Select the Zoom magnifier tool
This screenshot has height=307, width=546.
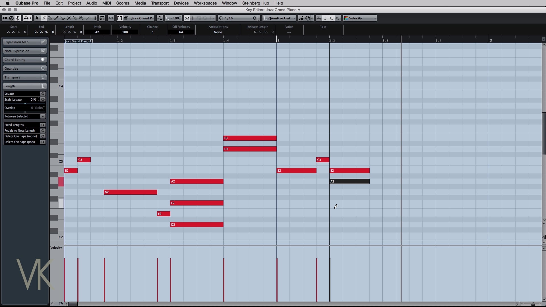click(81, 18)
